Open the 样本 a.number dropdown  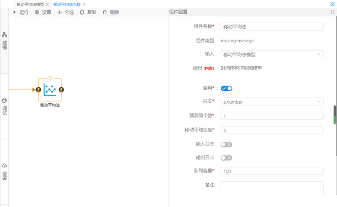tap(272, 102)
